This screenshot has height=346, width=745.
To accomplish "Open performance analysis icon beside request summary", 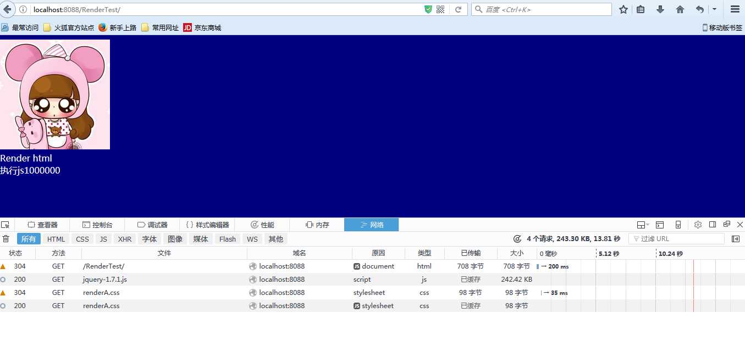I will click(x=517, y=239).
